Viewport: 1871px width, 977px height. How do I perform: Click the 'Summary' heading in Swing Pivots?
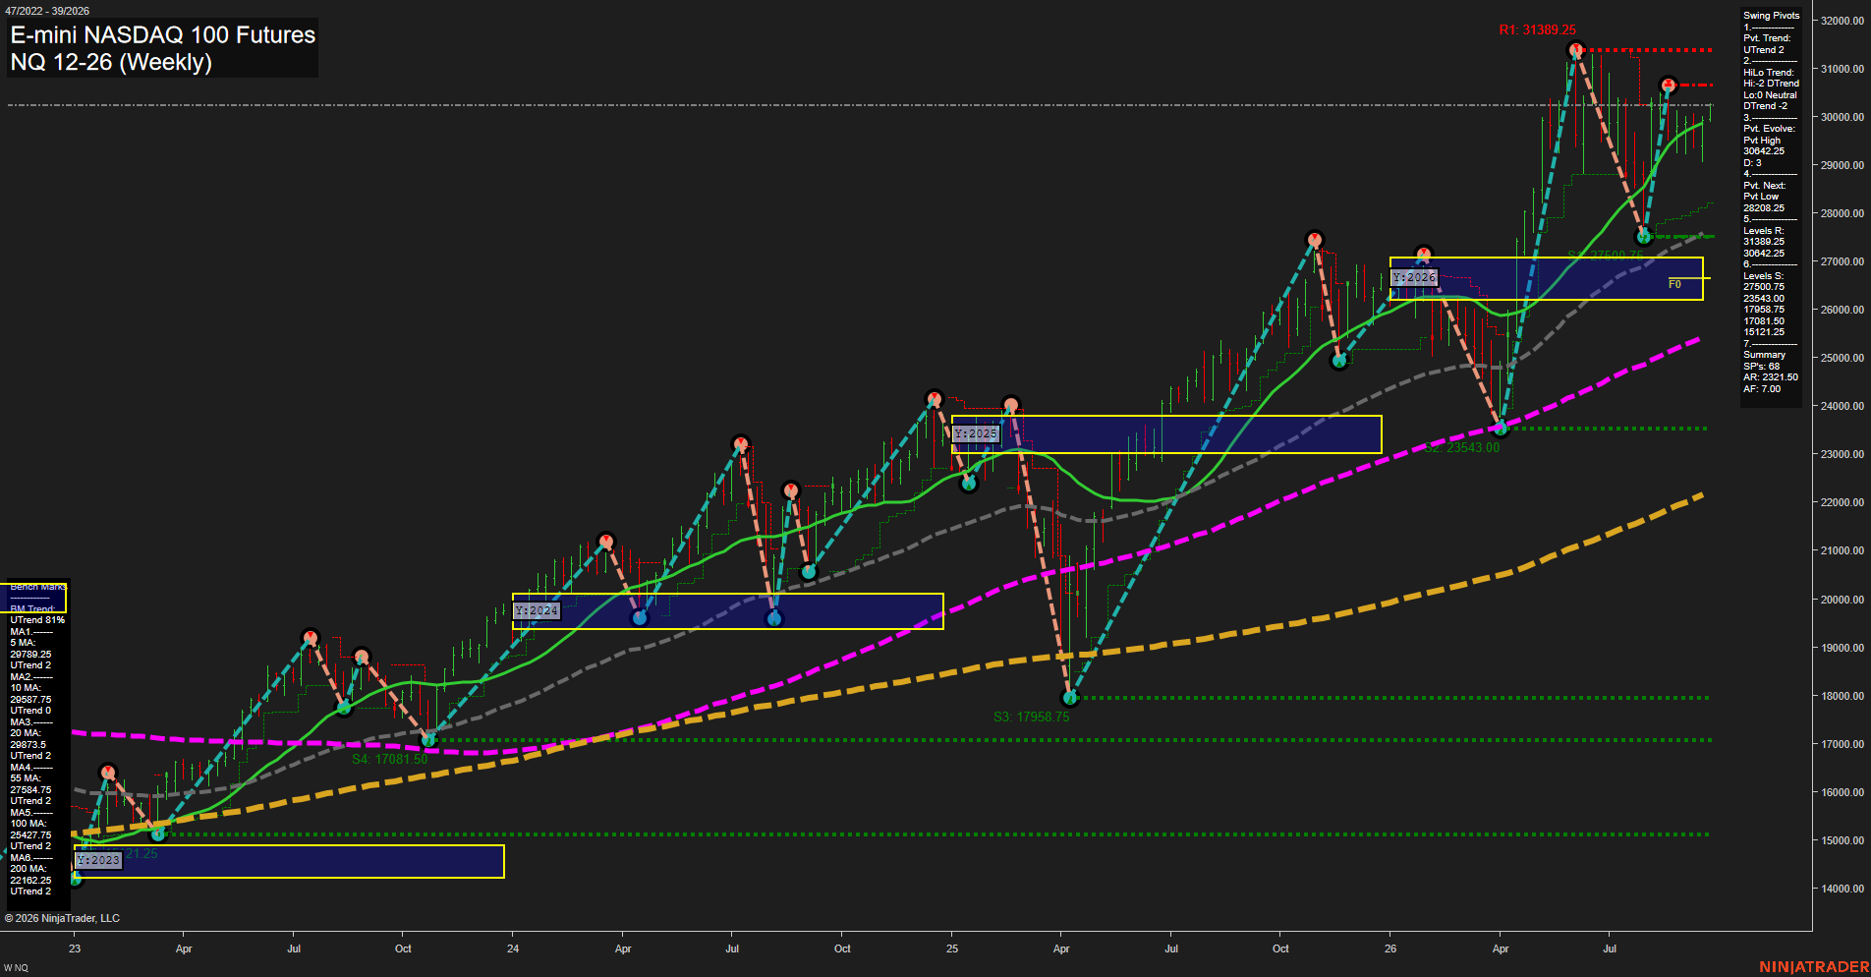pos(1765,355)
